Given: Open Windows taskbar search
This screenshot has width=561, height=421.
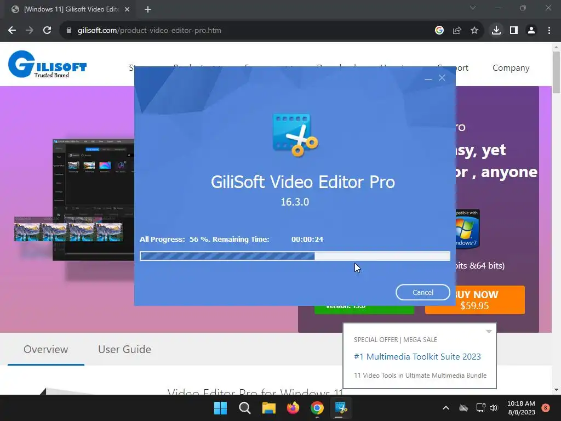Looking at the screenshot, I should pyautogui.click(x=245, y=408).
